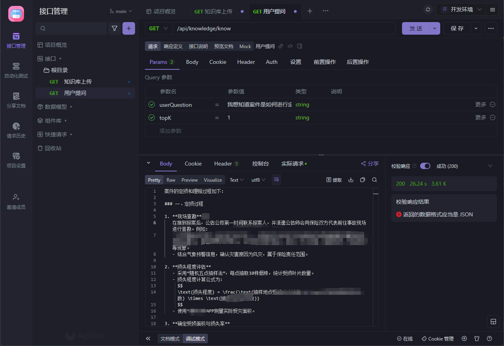Open the GET method dropdown
Screen dimensions: 504x346
pos(159,28)
